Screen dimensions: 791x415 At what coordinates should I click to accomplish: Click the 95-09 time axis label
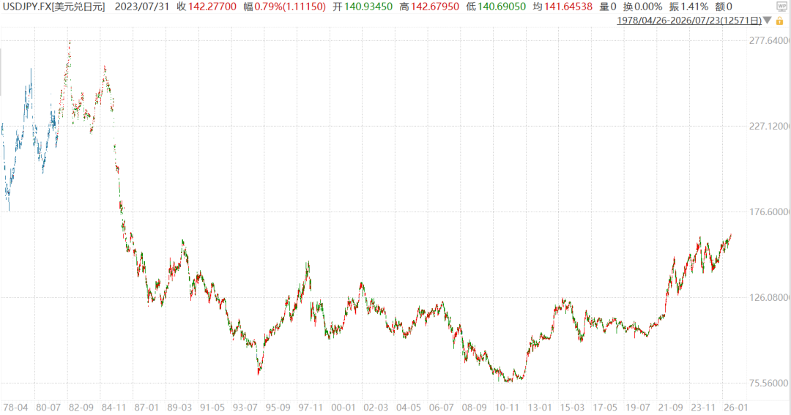278,408
